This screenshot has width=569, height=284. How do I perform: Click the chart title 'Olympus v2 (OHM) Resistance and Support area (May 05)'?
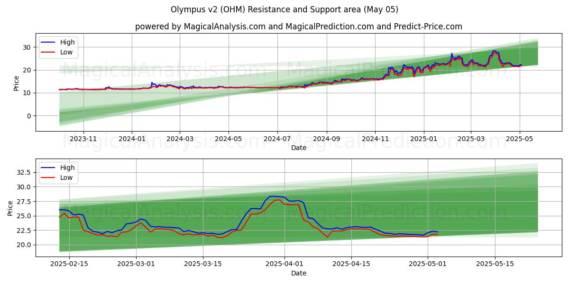(284, 9)
